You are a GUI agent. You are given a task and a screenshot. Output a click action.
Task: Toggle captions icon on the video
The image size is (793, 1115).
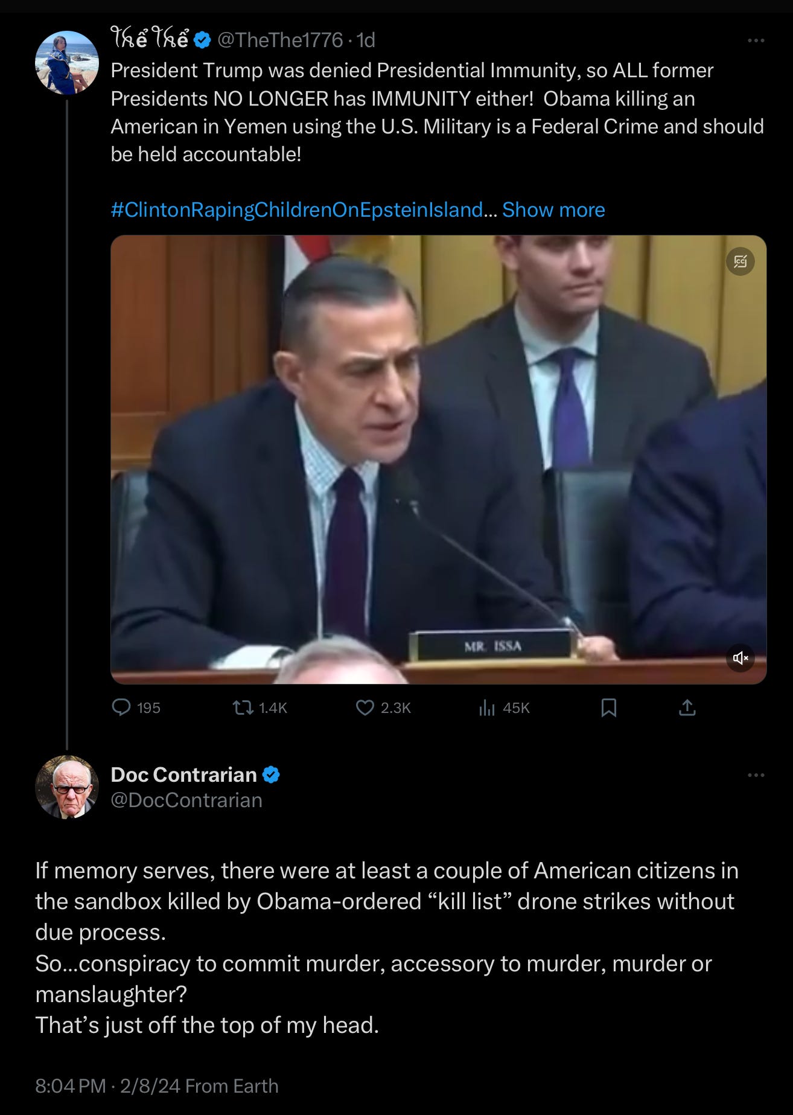pos(740,261)
